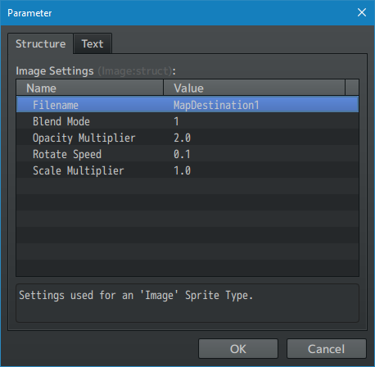Viewport: 375px width, 367px height.
Task: Select the Scale Multiplier row
Action: [x=187, y=170]
